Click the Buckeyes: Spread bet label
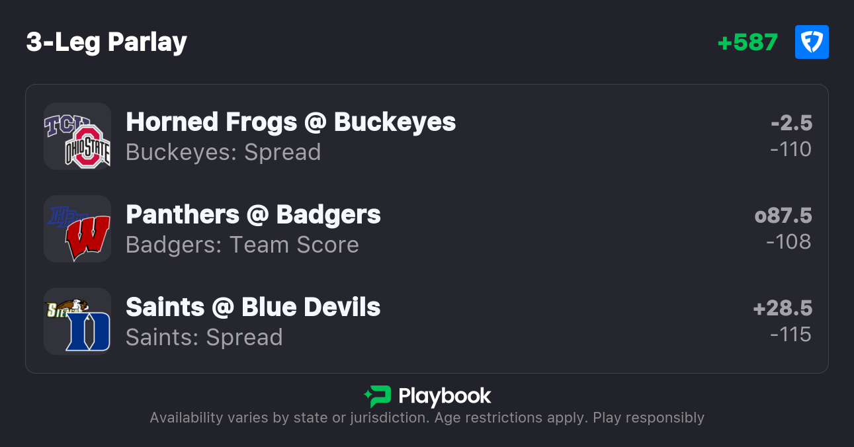This screenshot has width=854, height=447. (223, 152)
